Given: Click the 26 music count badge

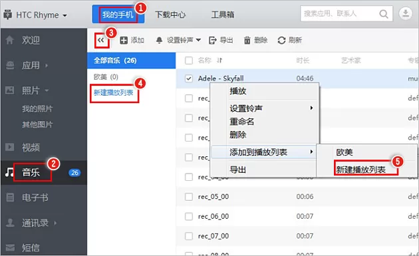Looking at the screenshot, I should point(74,173).
